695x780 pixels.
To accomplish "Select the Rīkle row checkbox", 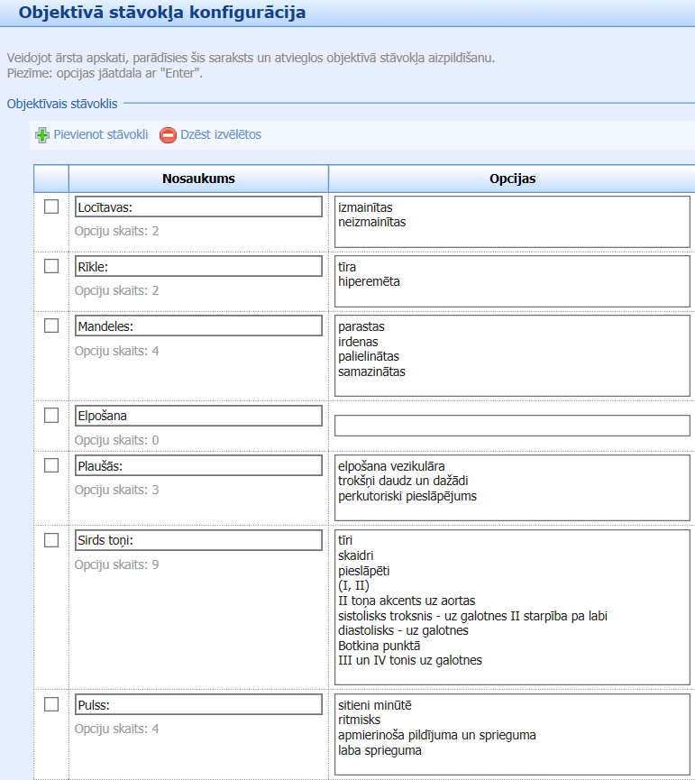I will [x=51, y=266].
